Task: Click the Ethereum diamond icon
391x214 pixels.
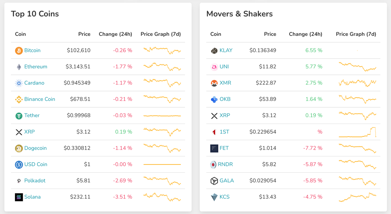Action: click(x=19, y=67)
